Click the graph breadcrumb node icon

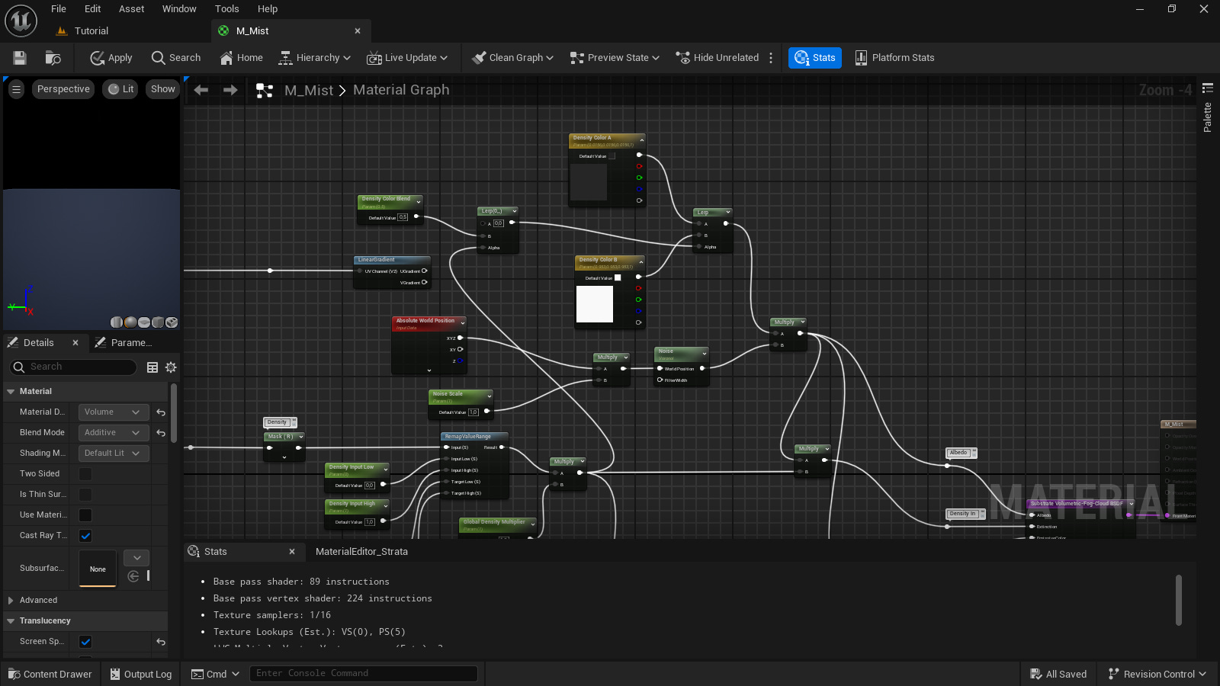265,91
